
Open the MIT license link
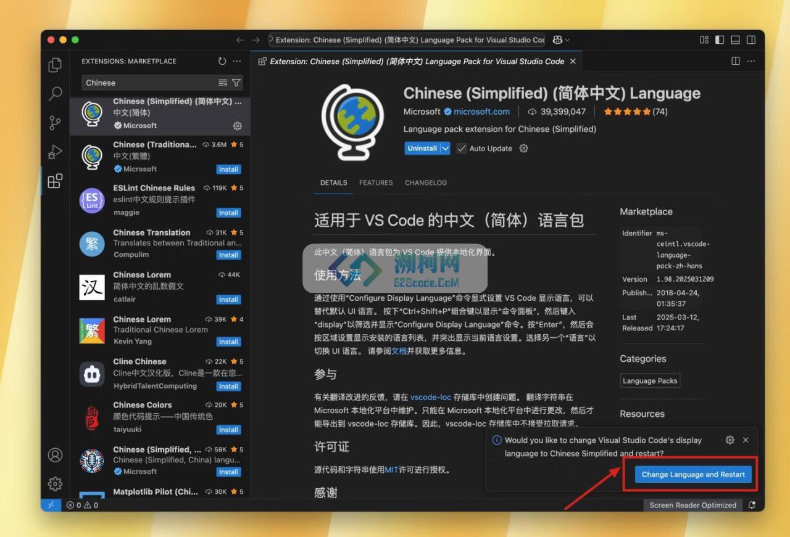coord(391,470)
